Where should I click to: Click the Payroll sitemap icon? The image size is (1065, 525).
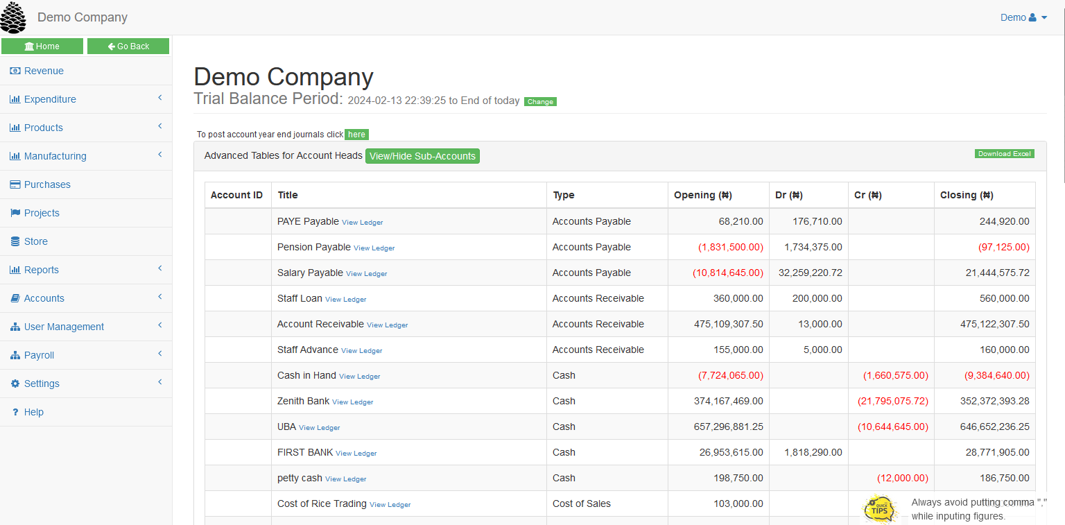(x=15, y=355)
